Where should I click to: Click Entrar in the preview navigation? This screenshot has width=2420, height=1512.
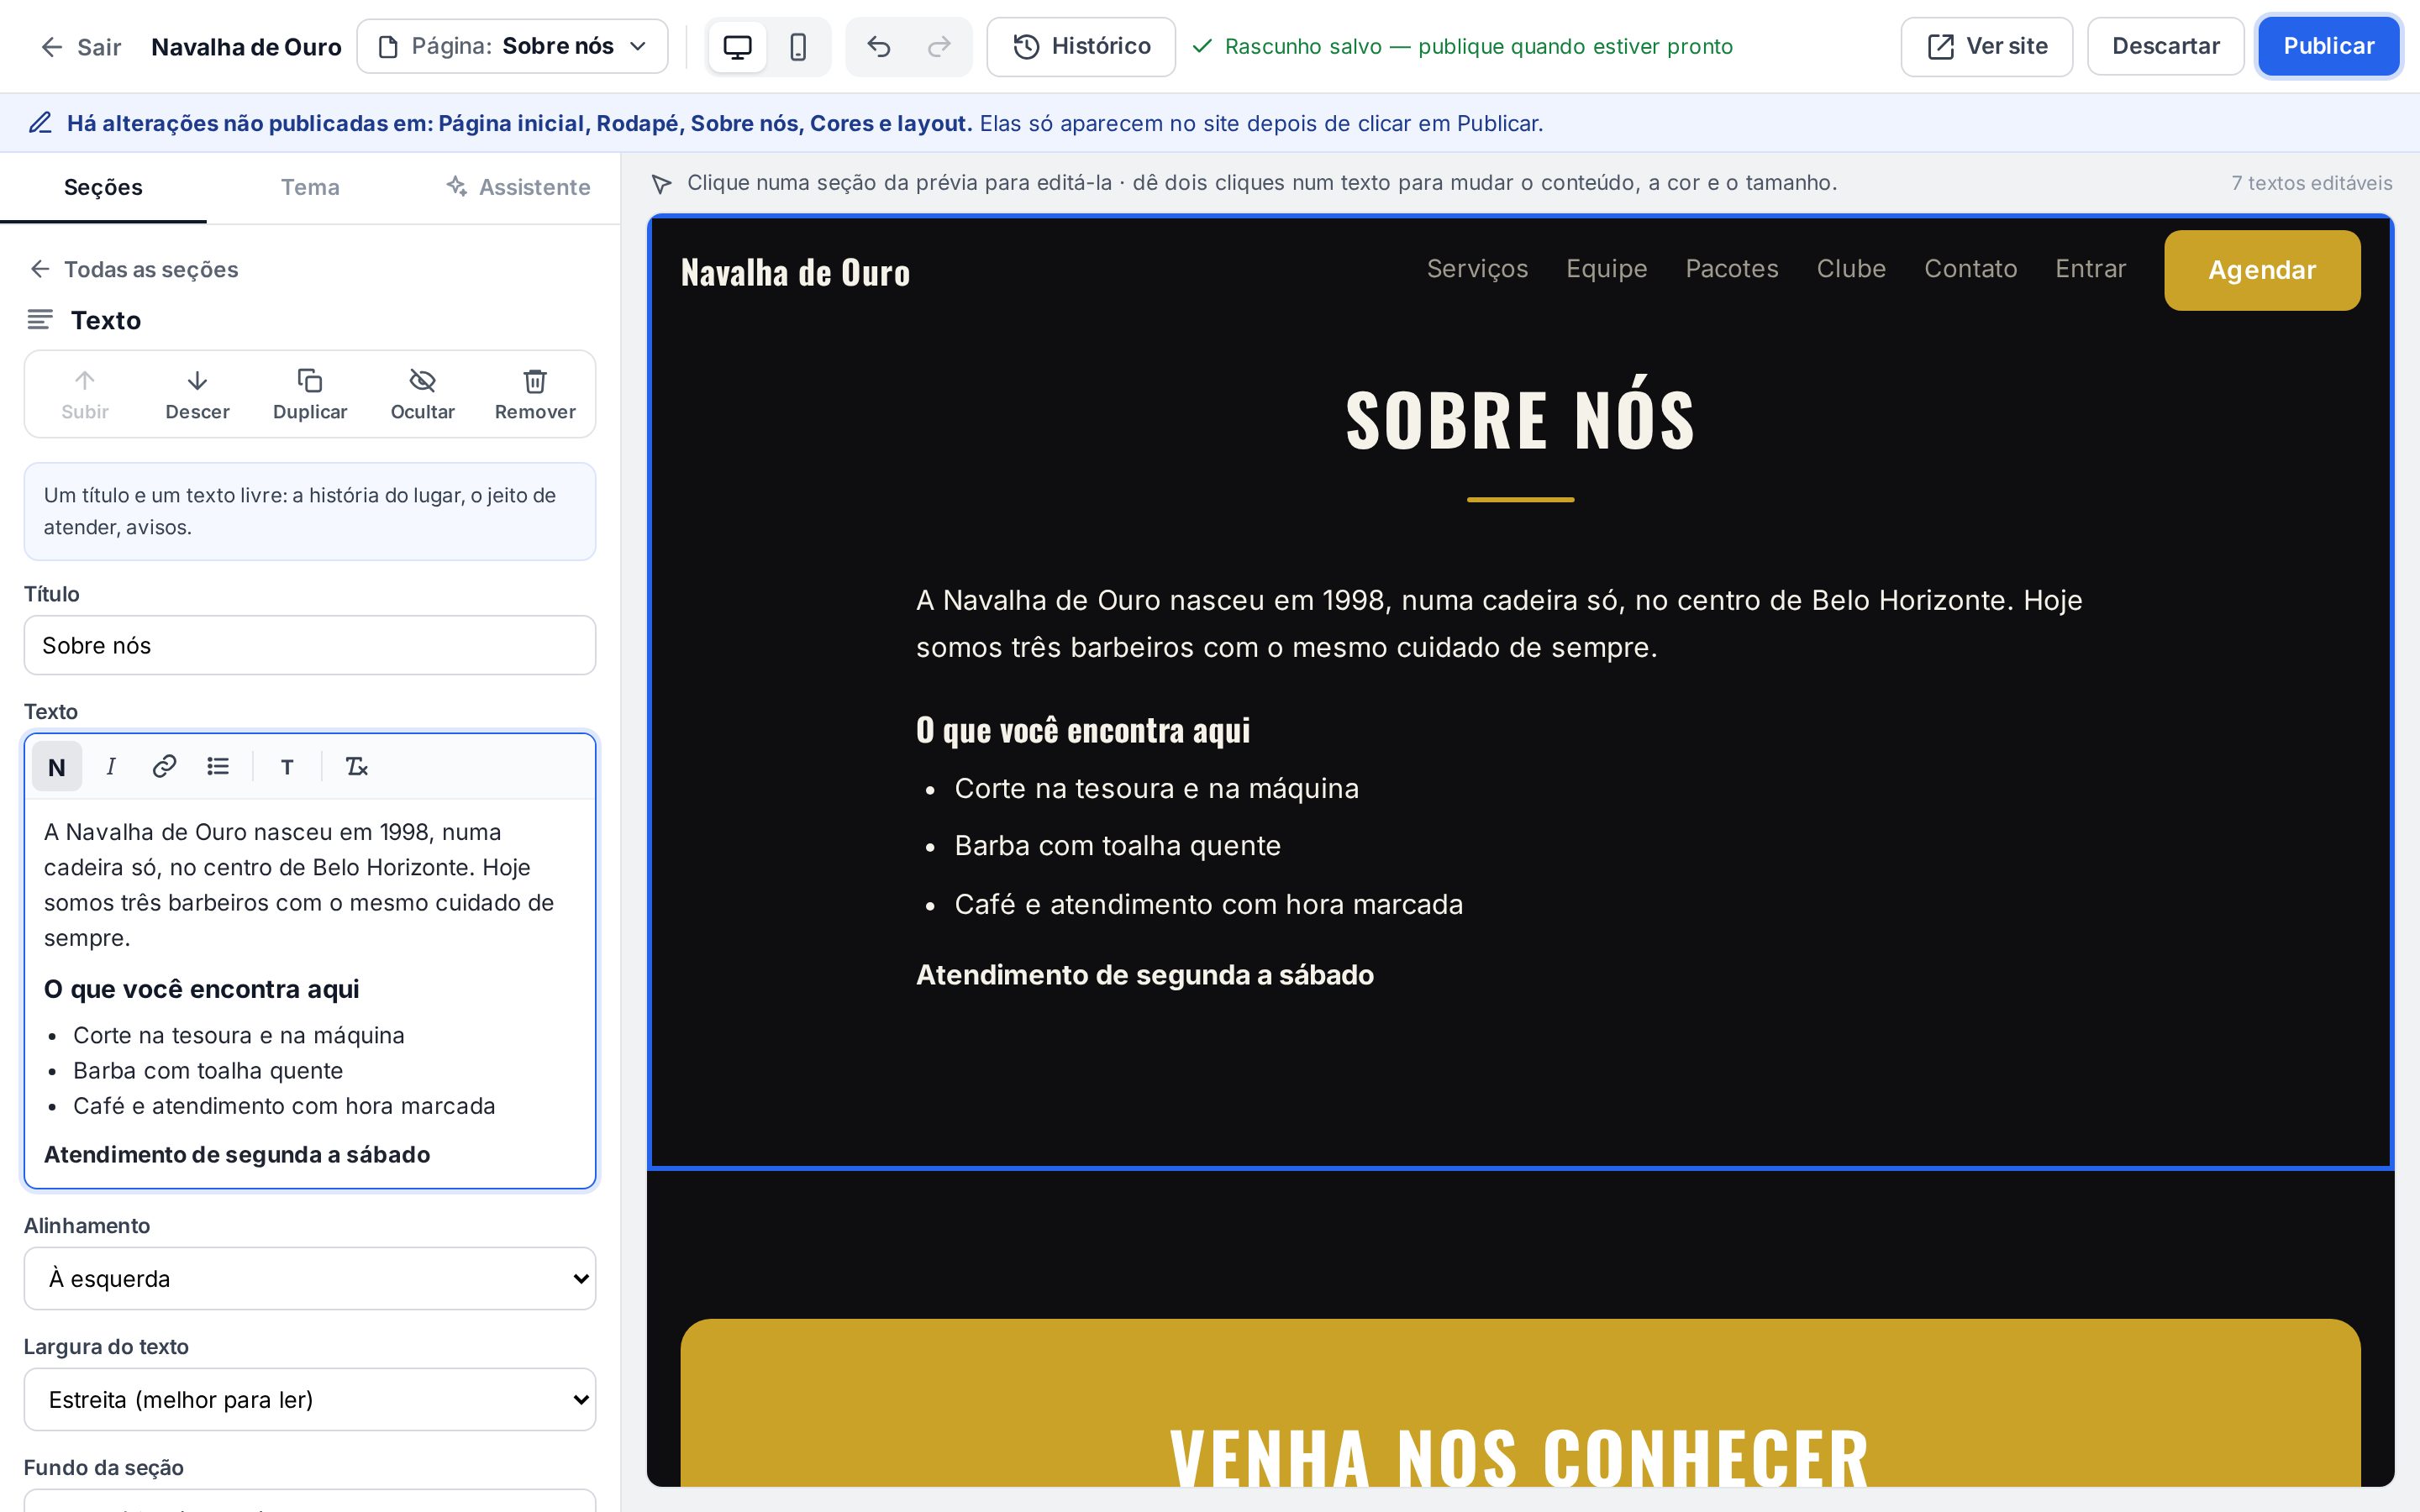pyautogui.click(x=2090, y=269)
